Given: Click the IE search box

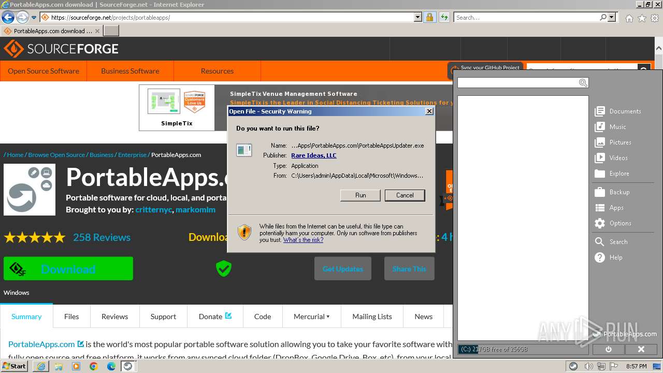Looking at the screenshot, I should pos(526,17).
